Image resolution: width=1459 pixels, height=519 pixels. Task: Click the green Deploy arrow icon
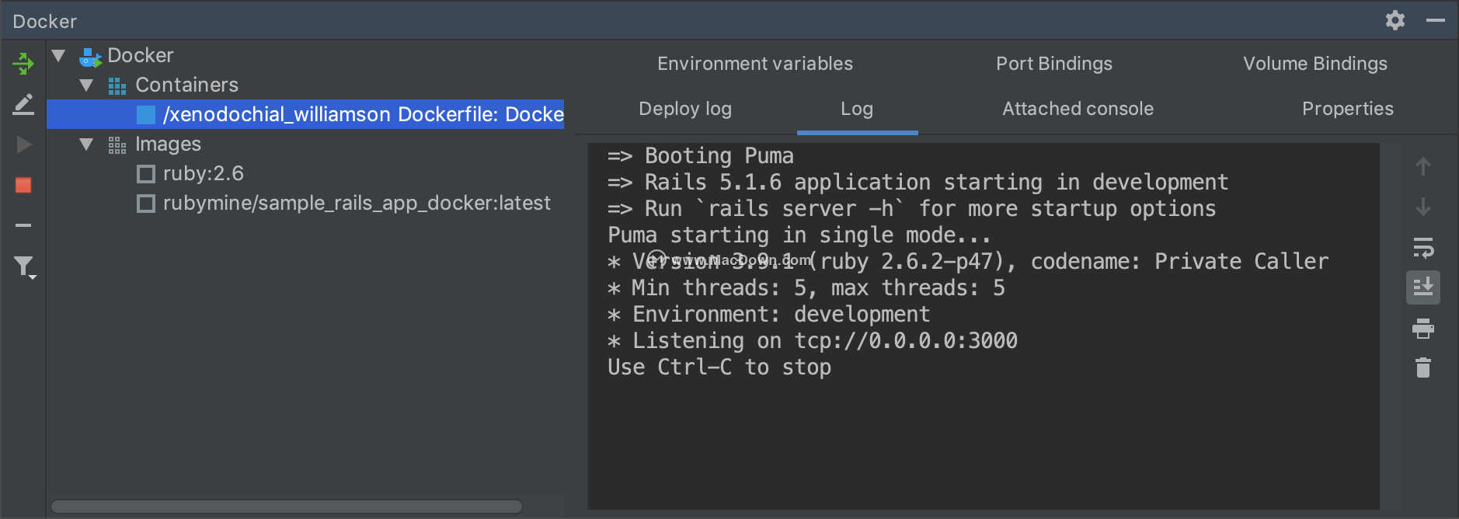tap(23, 63)
